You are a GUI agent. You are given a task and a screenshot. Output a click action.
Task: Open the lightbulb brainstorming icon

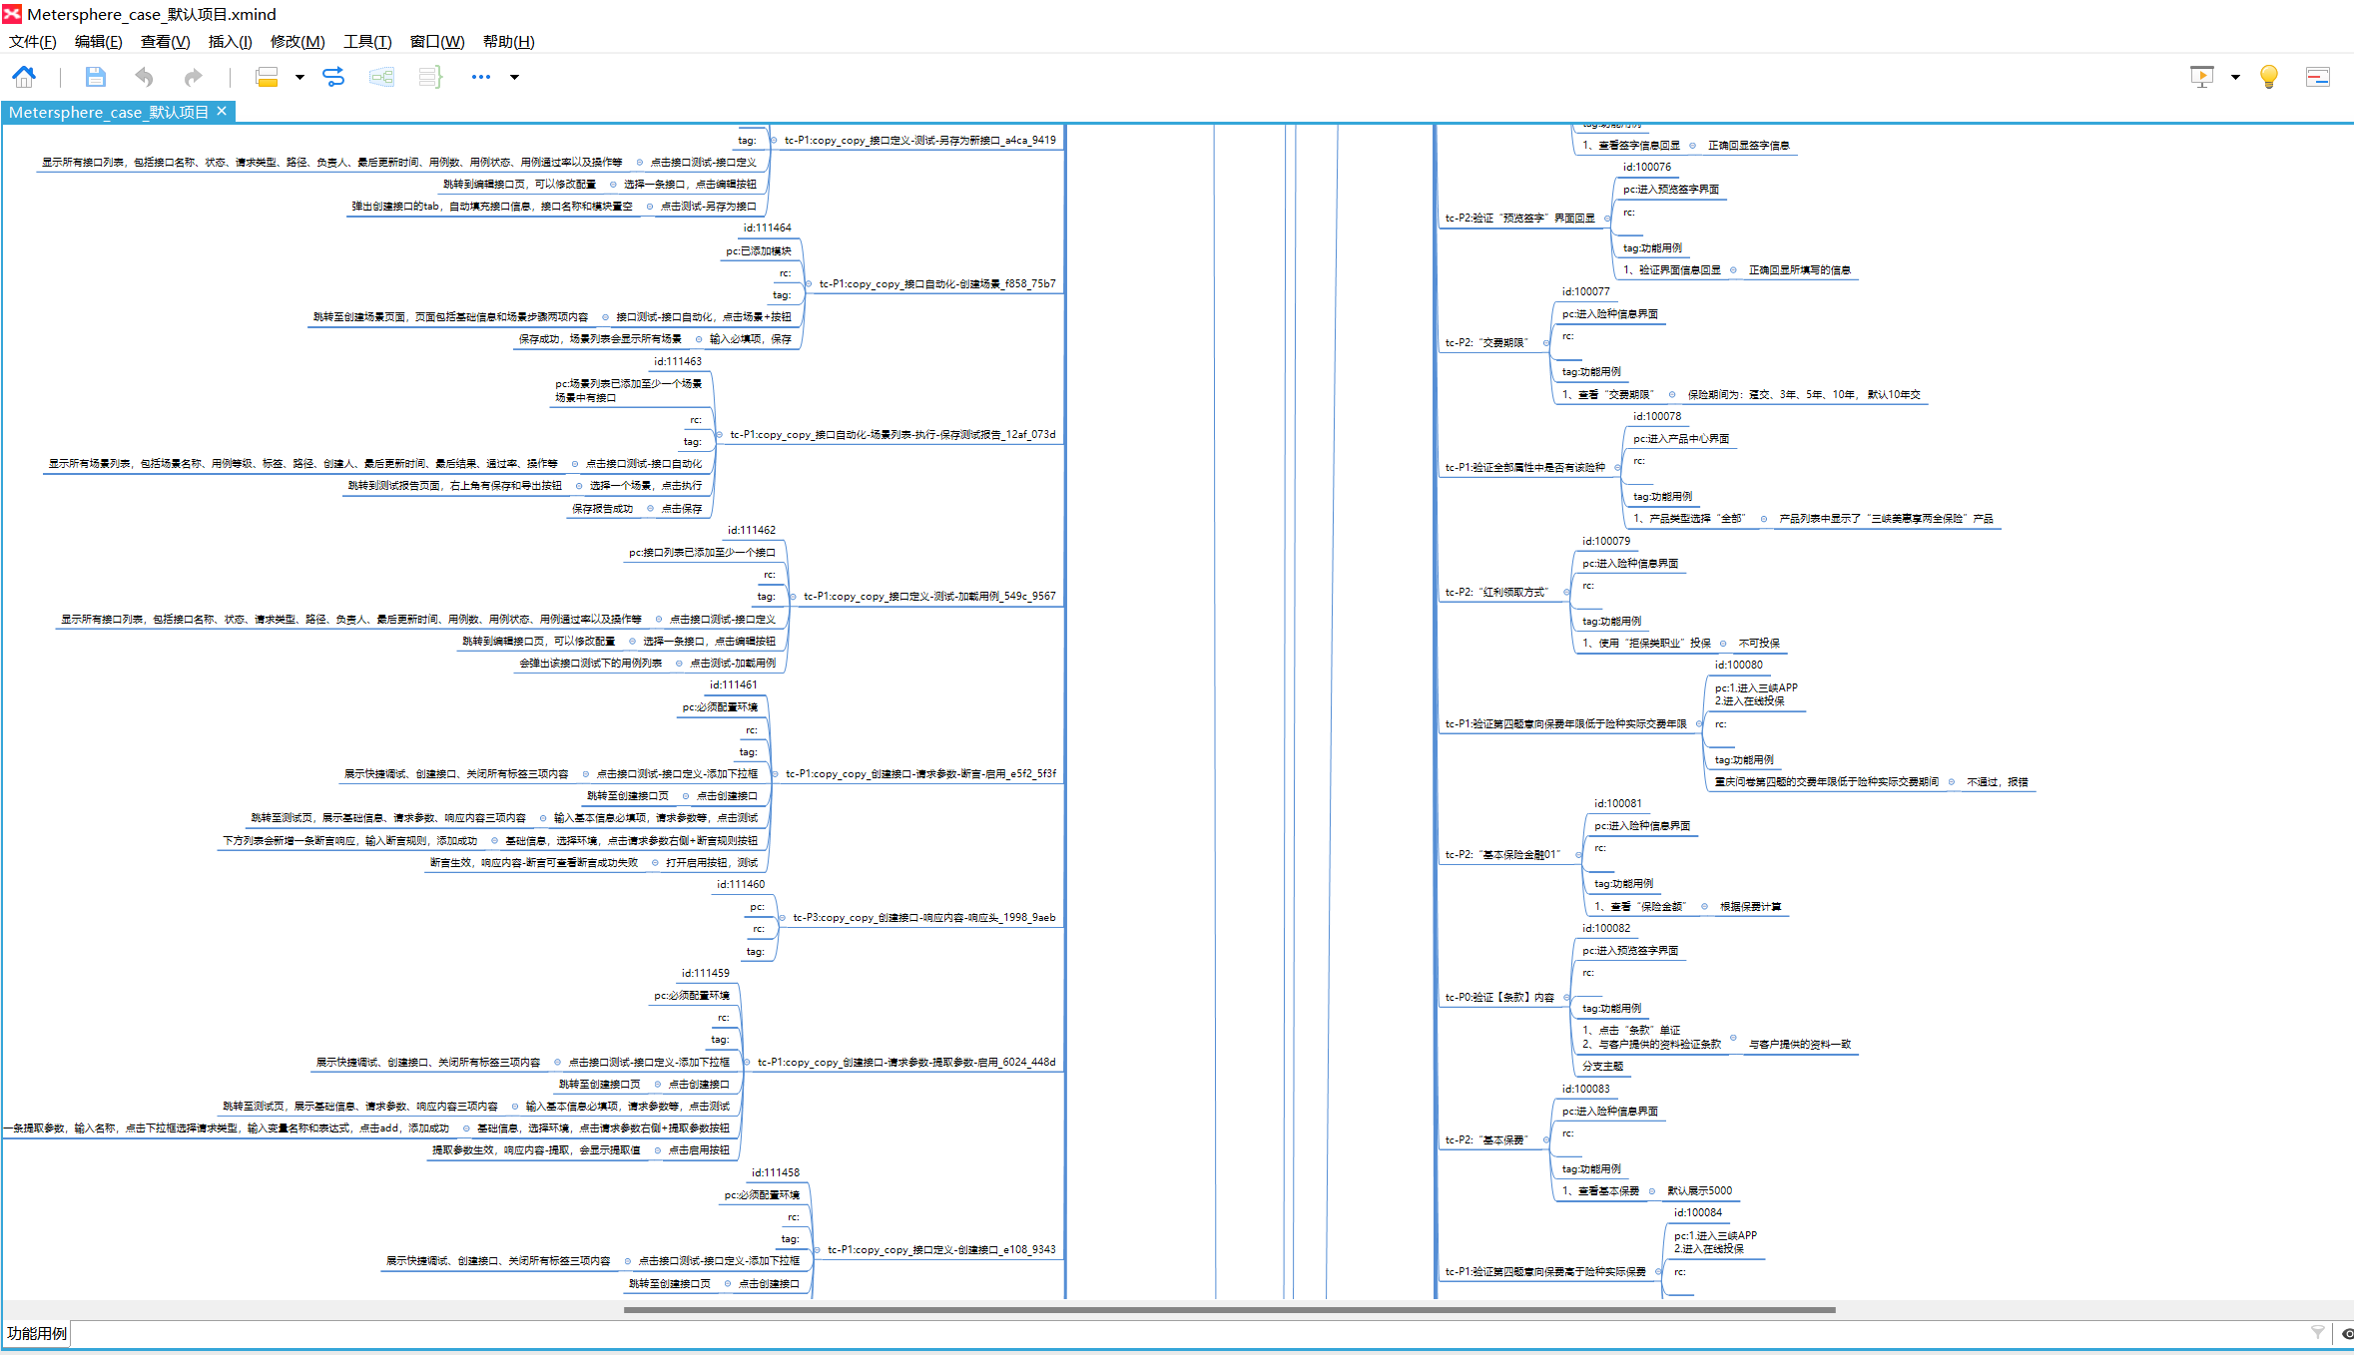(x=2268, y=77)
